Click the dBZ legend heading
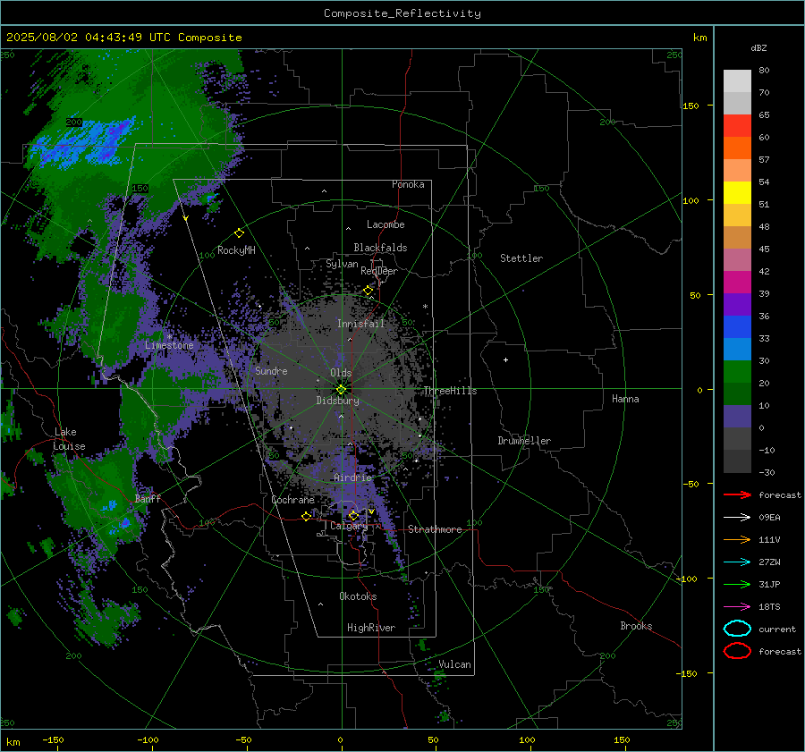This screenshot has width=805, height=752. pos(758,47)
